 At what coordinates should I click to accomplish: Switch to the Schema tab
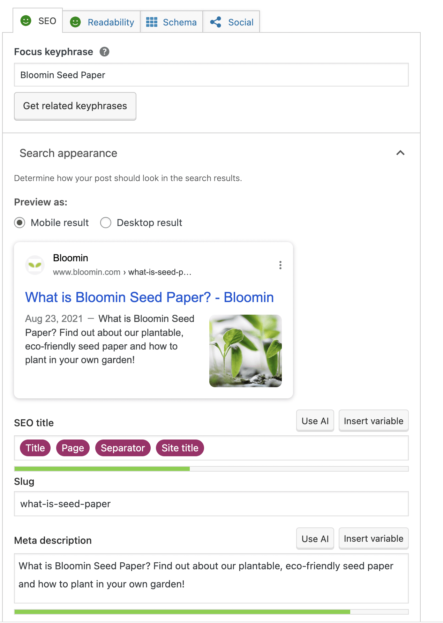[x=171, y=22]
